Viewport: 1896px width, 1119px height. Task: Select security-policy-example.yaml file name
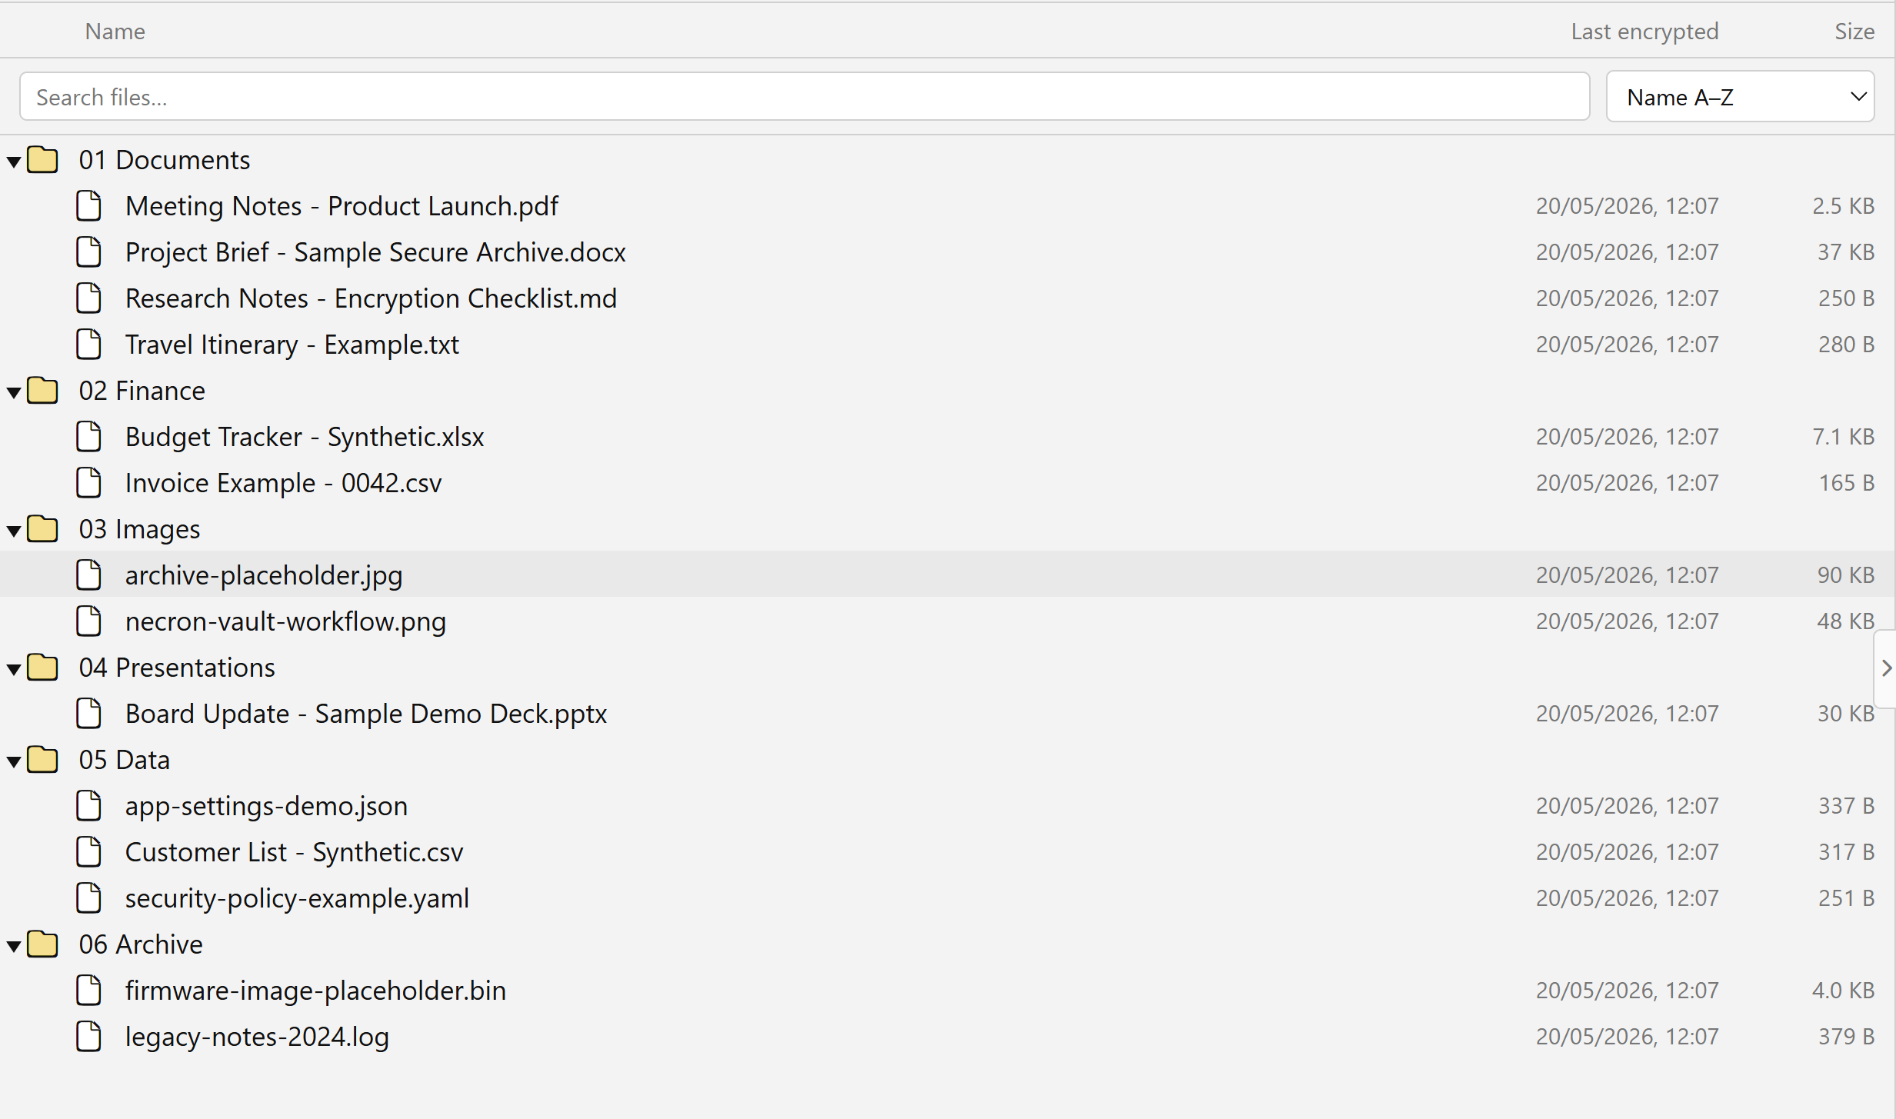(297, 898)
